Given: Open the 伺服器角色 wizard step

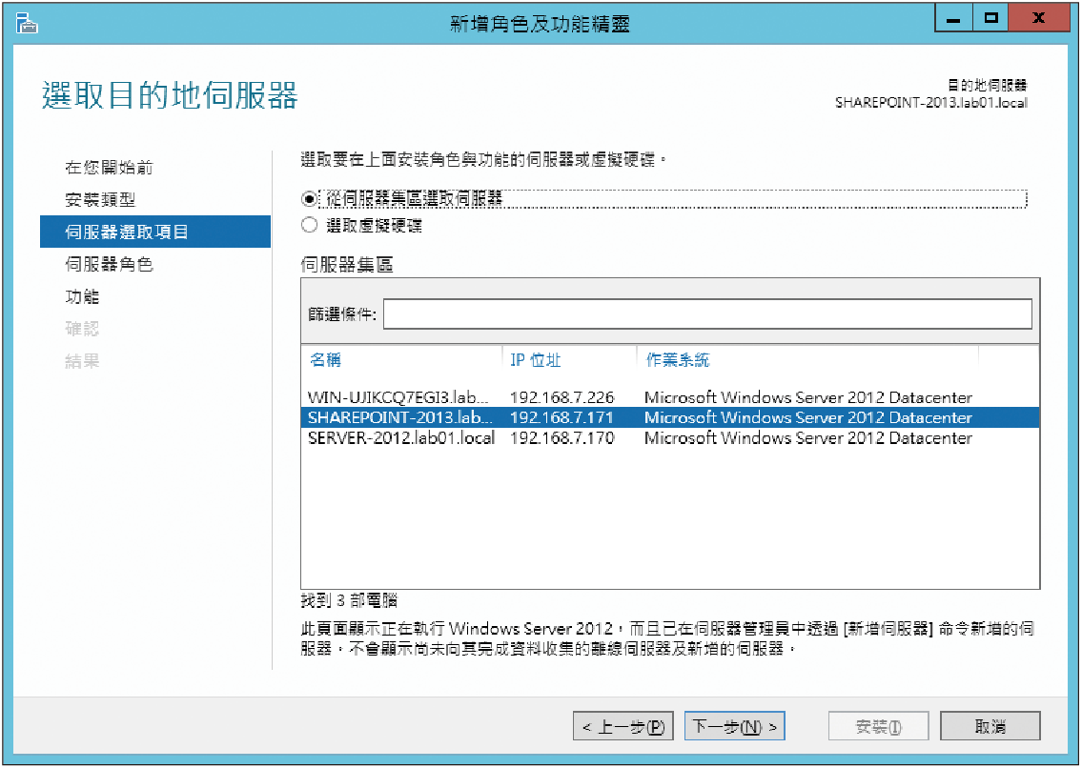Looking at the screenshot, I should 109,264.
